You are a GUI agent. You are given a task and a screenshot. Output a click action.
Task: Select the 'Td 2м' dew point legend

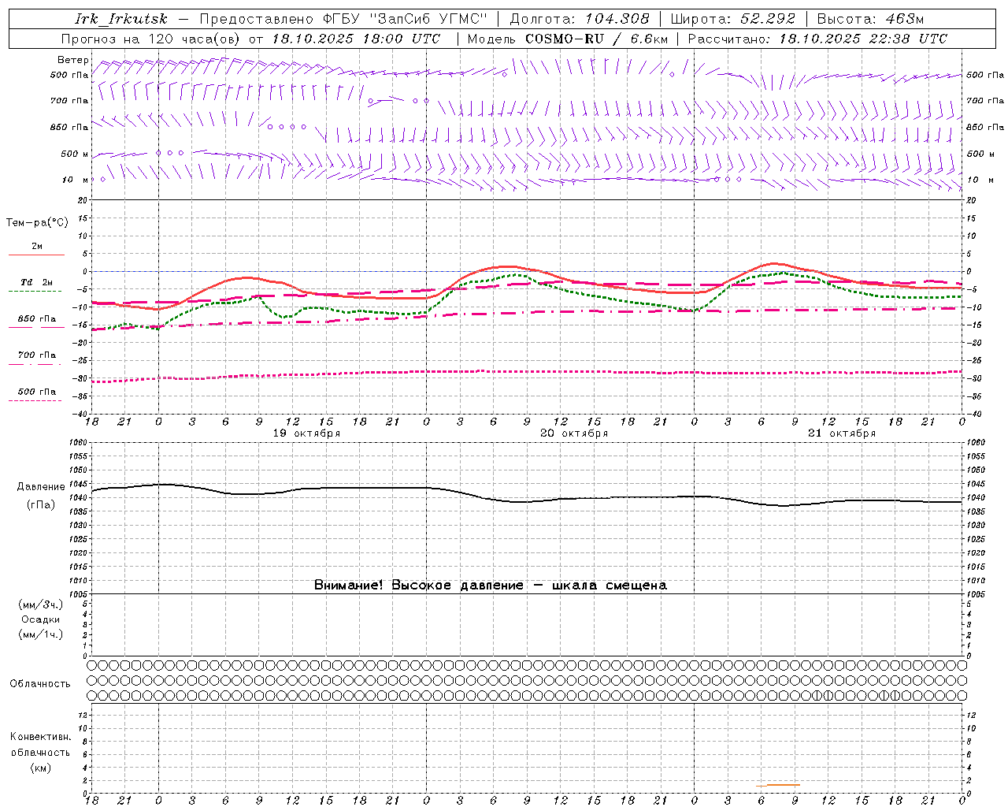(x=37, y=282)
